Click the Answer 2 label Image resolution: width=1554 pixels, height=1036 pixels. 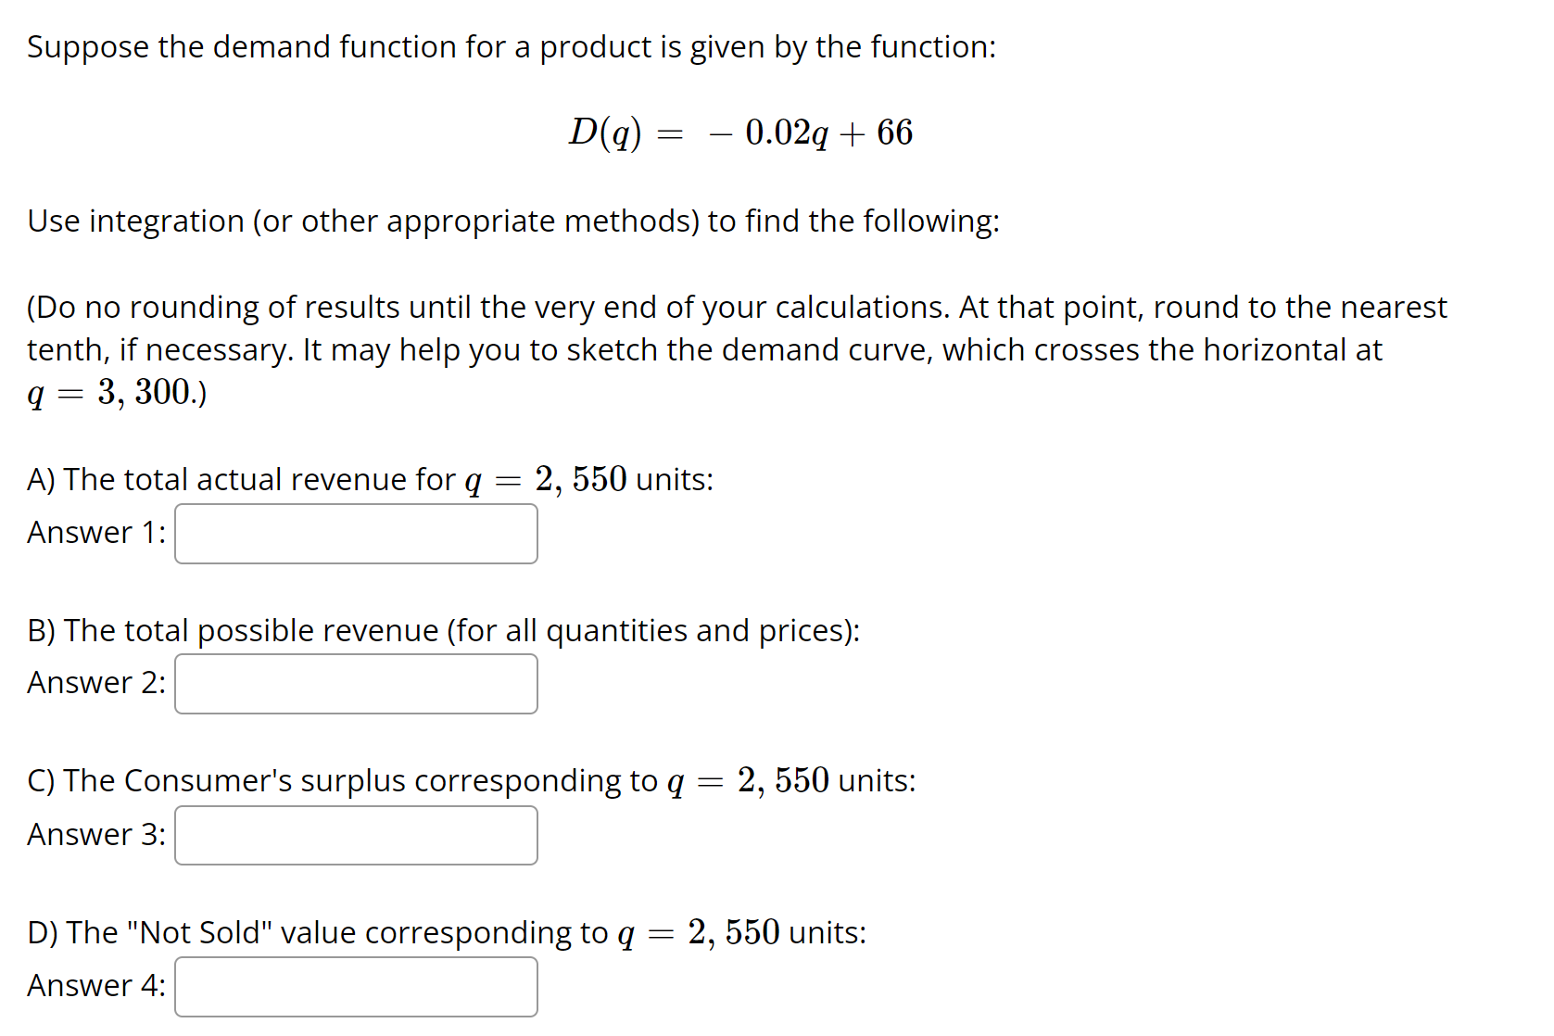pyautogui.click(x=95, y=684)
